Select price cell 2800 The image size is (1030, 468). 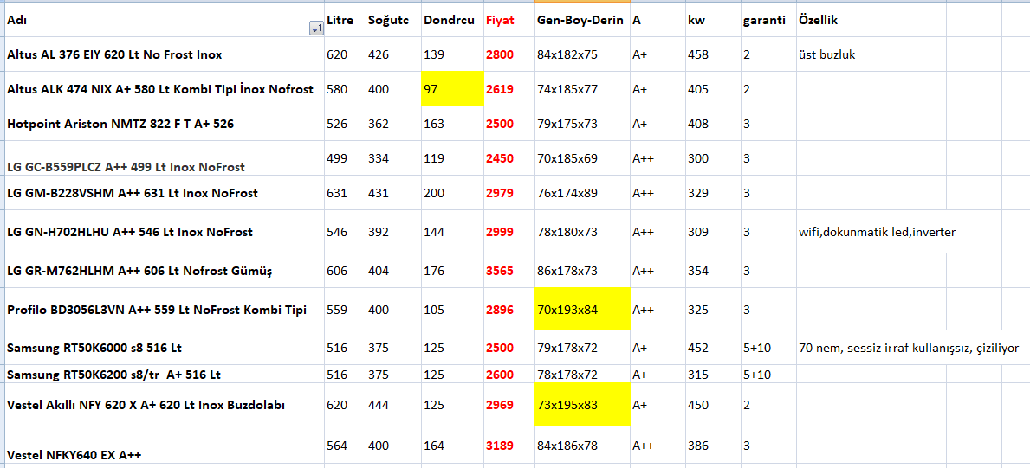tap(509, 54)
